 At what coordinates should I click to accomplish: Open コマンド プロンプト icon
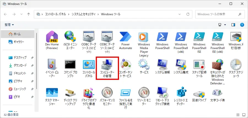click(70, 65)
